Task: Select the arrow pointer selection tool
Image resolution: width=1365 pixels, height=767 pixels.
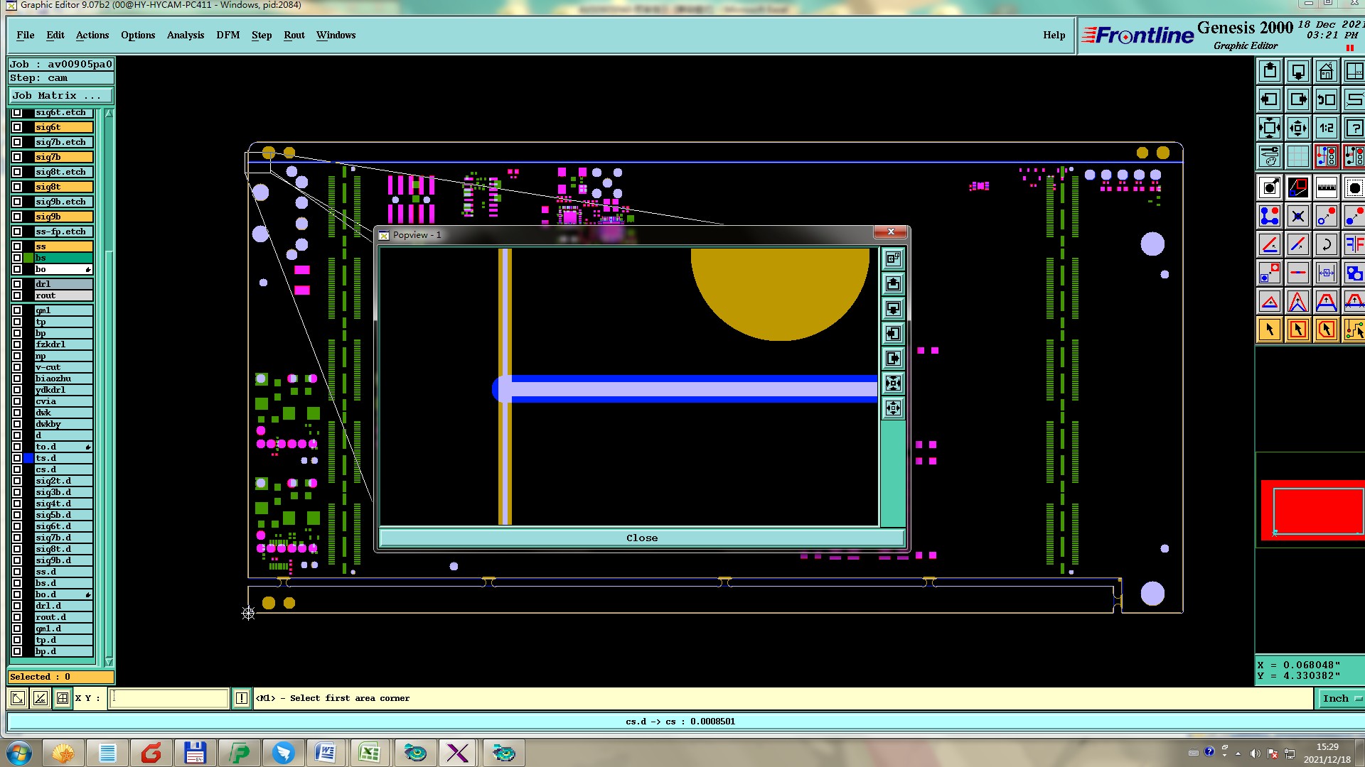Action: tap(1270, 330)
